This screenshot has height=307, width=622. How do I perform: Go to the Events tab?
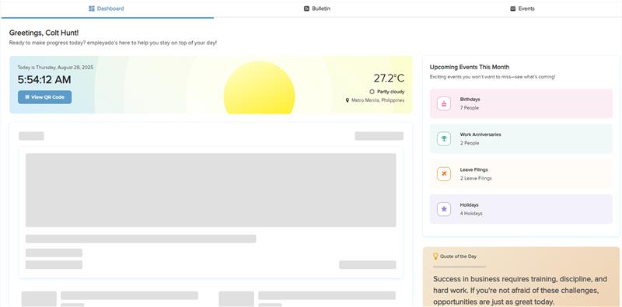click(x=522, y=9)
